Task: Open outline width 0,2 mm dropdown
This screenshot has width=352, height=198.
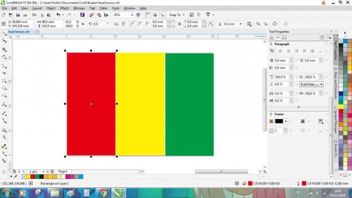Action: [x=240, y=24]
